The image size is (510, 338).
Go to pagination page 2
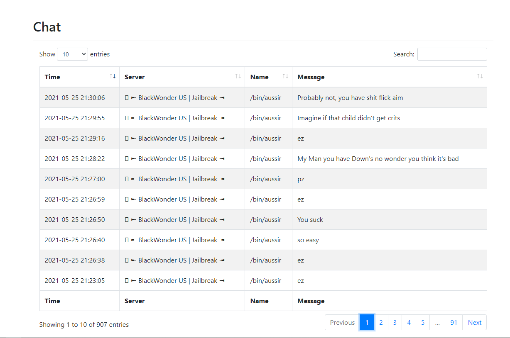tap(381, 322)
